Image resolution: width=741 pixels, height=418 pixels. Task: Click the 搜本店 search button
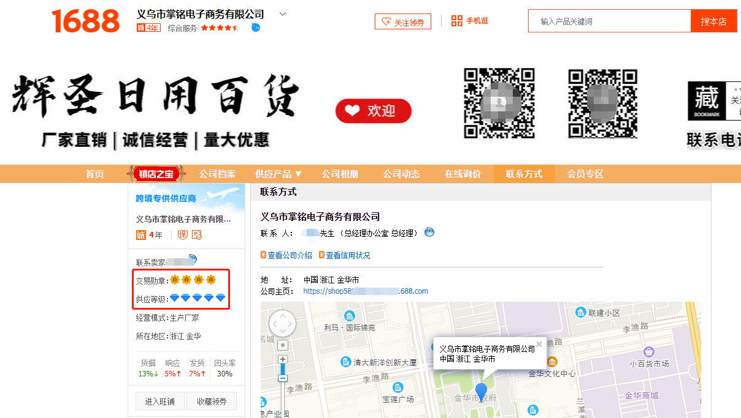click(x=714, y=21)
